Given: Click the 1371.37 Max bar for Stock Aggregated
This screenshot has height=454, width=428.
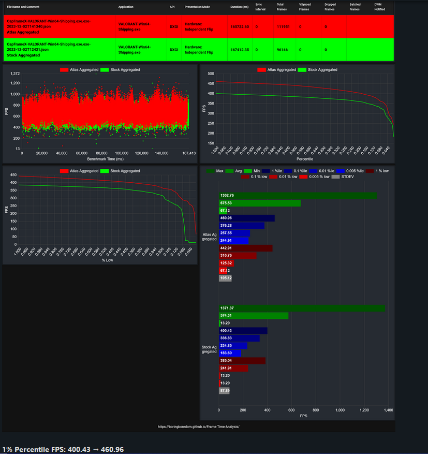Looking at the screenshot, I should click(300, 307).
